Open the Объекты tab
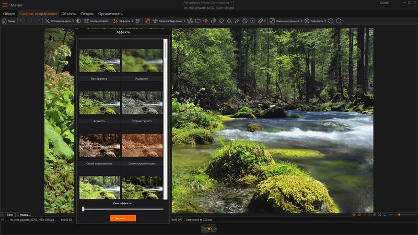Screen dimensions: 418x235 tap(69, 14)
